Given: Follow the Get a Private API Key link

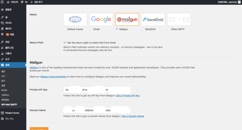Looking at the screenshot, I should click(128, 96).
